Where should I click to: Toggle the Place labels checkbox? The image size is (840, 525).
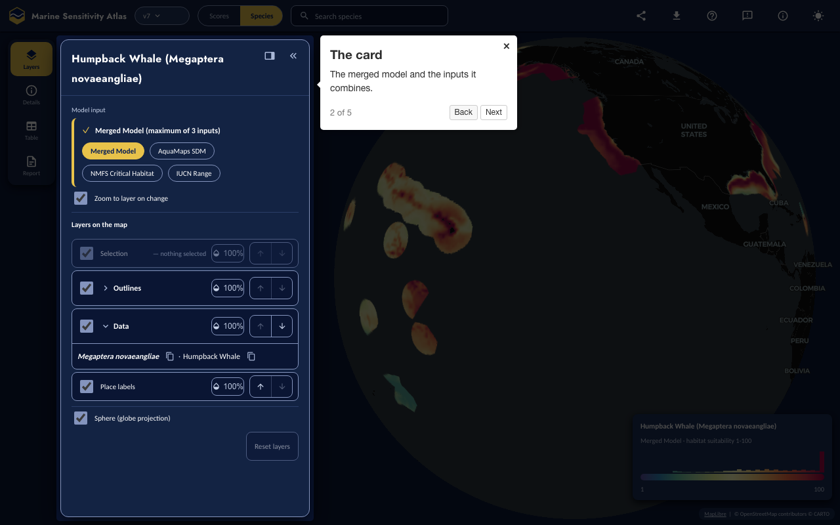[87, 387]
